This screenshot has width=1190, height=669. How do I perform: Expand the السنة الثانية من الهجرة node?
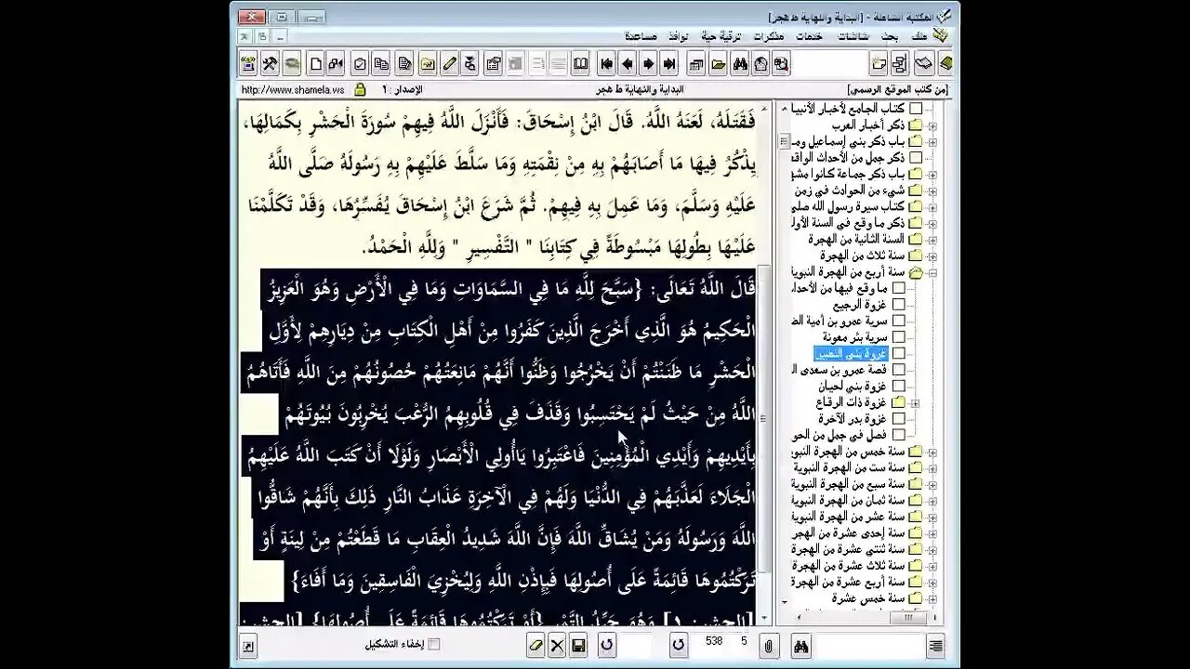(932, 239)
